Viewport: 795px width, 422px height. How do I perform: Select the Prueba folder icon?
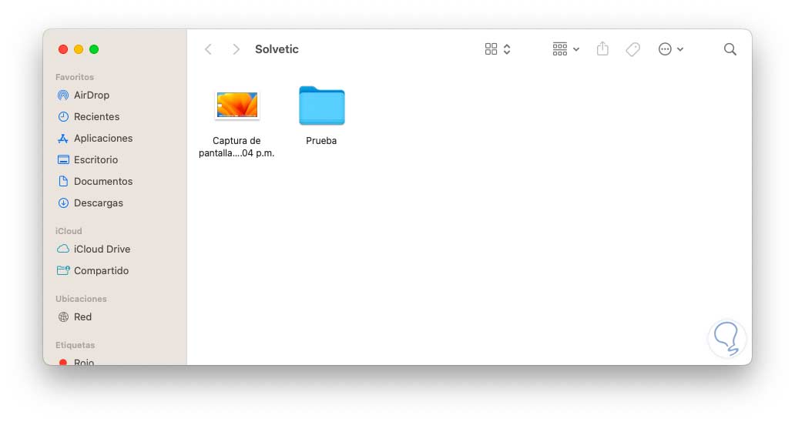click(x=321, y=105)
